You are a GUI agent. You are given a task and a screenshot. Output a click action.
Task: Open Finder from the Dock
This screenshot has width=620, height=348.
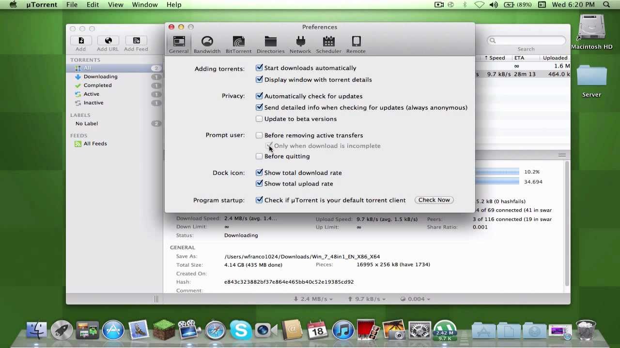37,330
